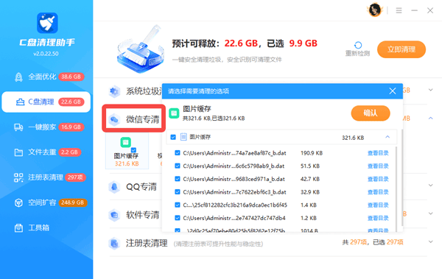Click the C盘清理 sidebar drive icon

tap(21, 102)
